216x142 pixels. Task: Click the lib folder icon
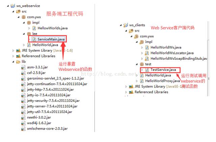[18, 62]
